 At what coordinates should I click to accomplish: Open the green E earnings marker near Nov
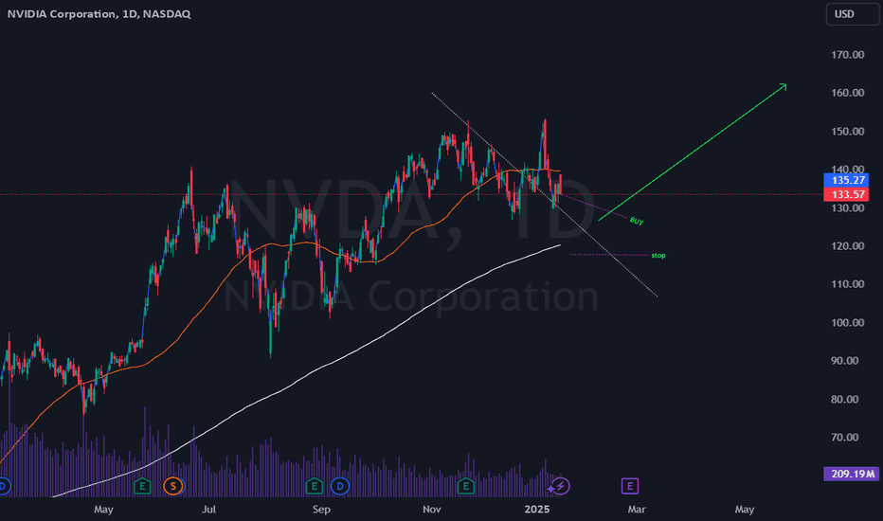coord(466,486)
